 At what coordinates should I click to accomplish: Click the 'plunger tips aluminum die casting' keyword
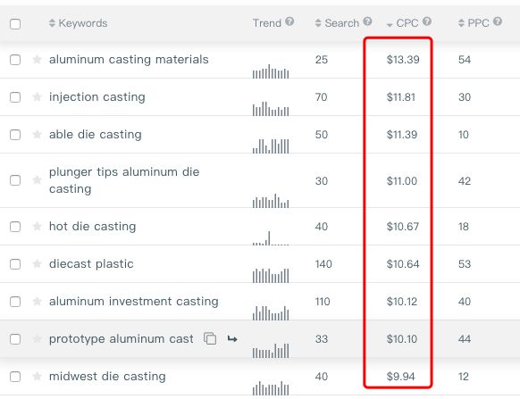(124, 180)
